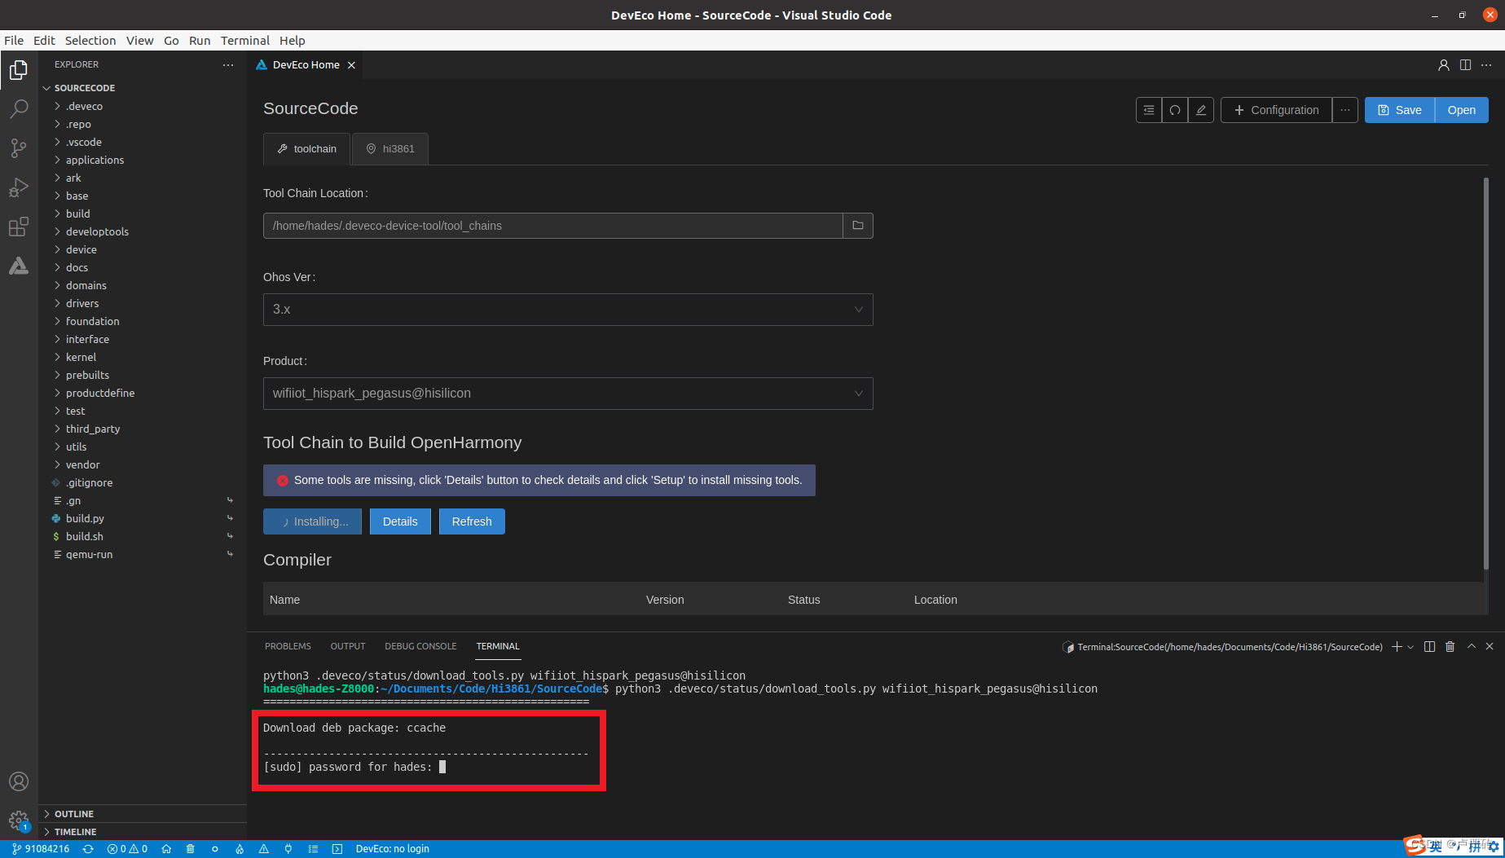Open Source Control view in activity bar
This screenshot has width=1505, height=858.
point(19,148)
